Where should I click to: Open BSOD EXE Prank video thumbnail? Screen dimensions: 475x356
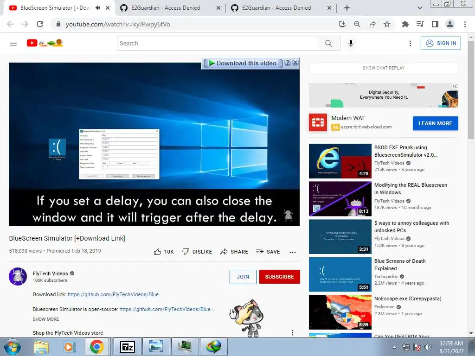(x=340, y=161)
